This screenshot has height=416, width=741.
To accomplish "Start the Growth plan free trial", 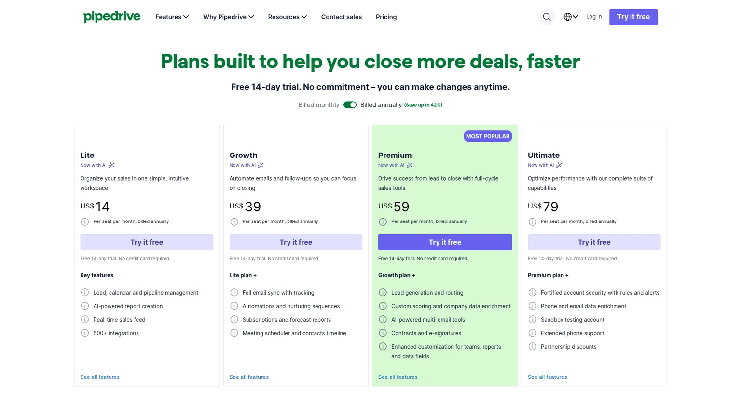I will tap(296, 242).
